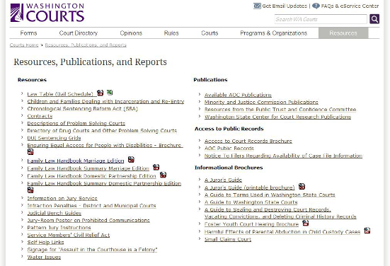Image resolution: width=390 pixels, height=266 pixels.
Task: Open Infraction Penalties District and Municipal Courts
Action: [x=91, y=206]
